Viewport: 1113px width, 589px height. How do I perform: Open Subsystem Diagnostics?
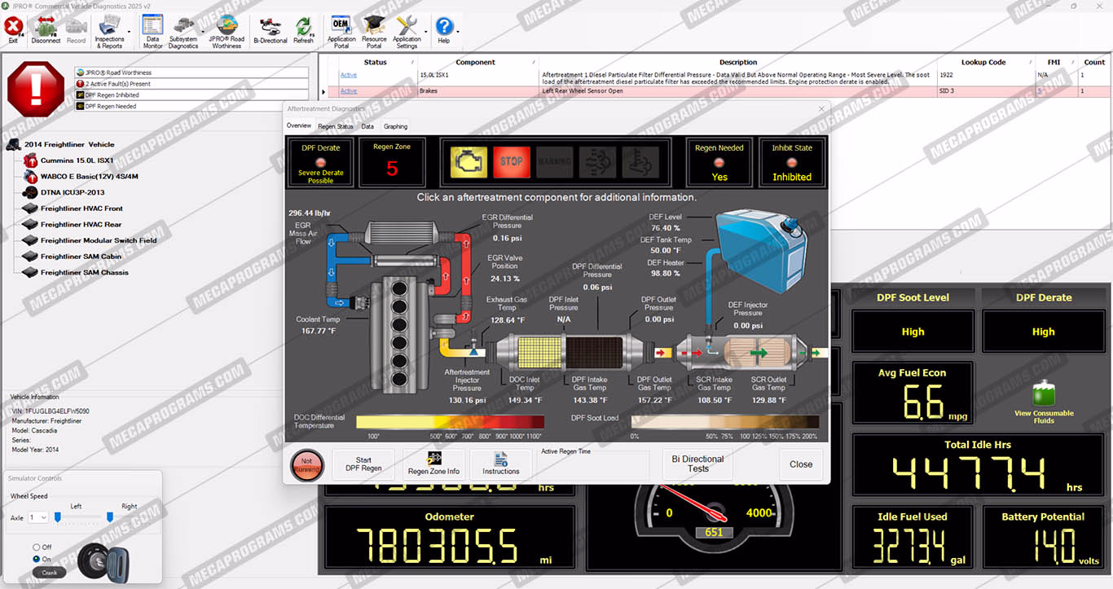(183, 32)
